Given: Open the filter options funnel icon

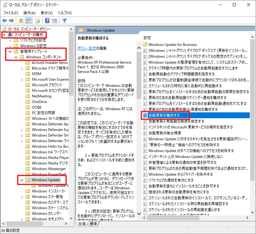Looking at the screenshot, I should click(64, 20).
